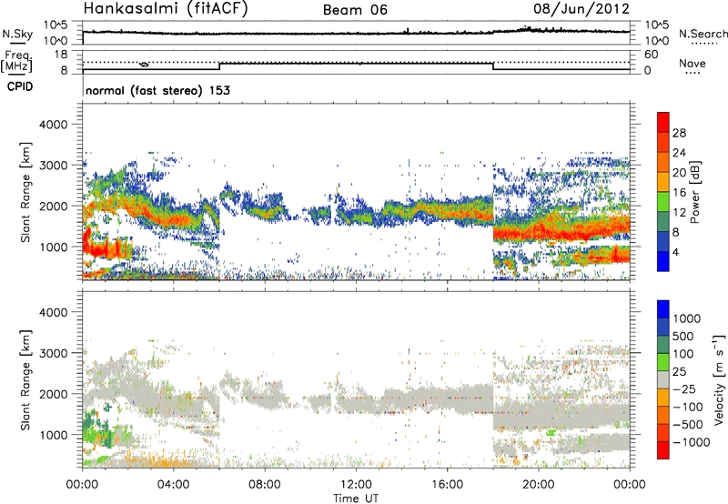728x504 pixels.
Task: Click the 'Velocity [m s-1]' colorbar label
Action: tap(719, 379)
